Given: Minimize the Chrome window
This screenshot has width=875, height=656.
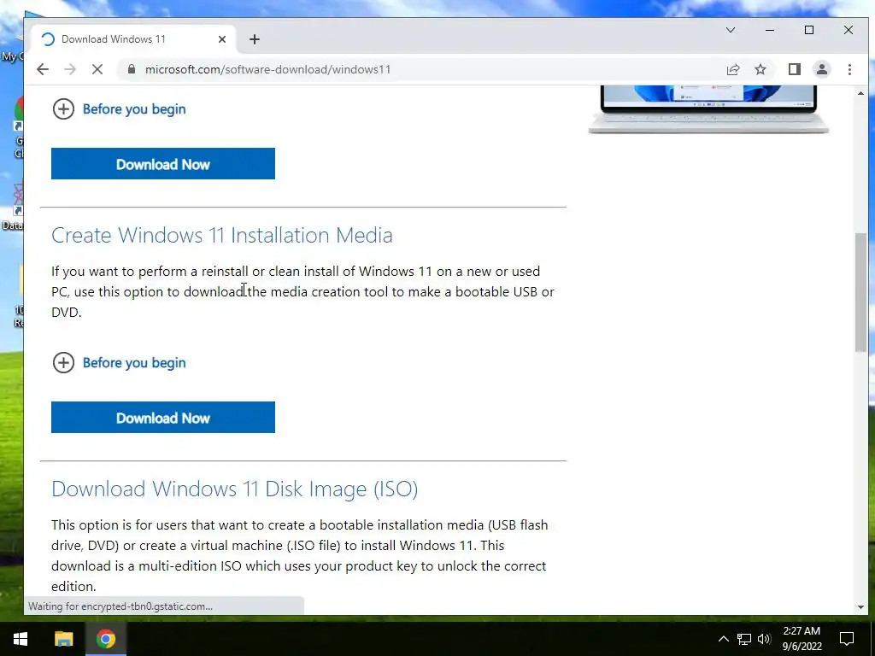Looking at the screenshot, I should click(770, 30).
